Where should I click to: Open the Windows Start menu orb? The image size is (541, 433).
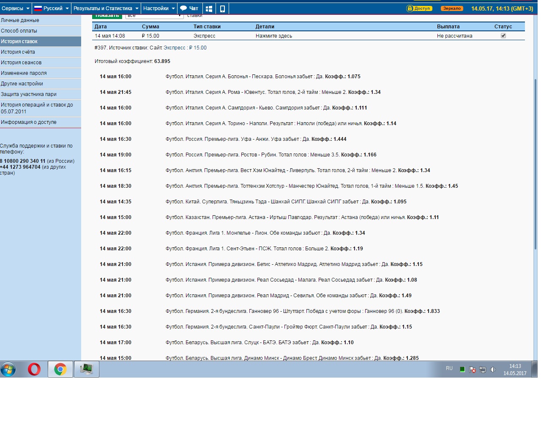8,369
